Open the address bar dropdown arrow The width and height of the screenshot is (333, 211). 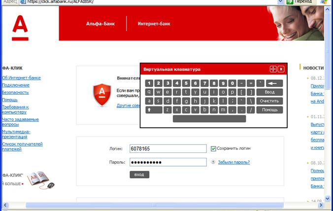click(x=281, y=2)
